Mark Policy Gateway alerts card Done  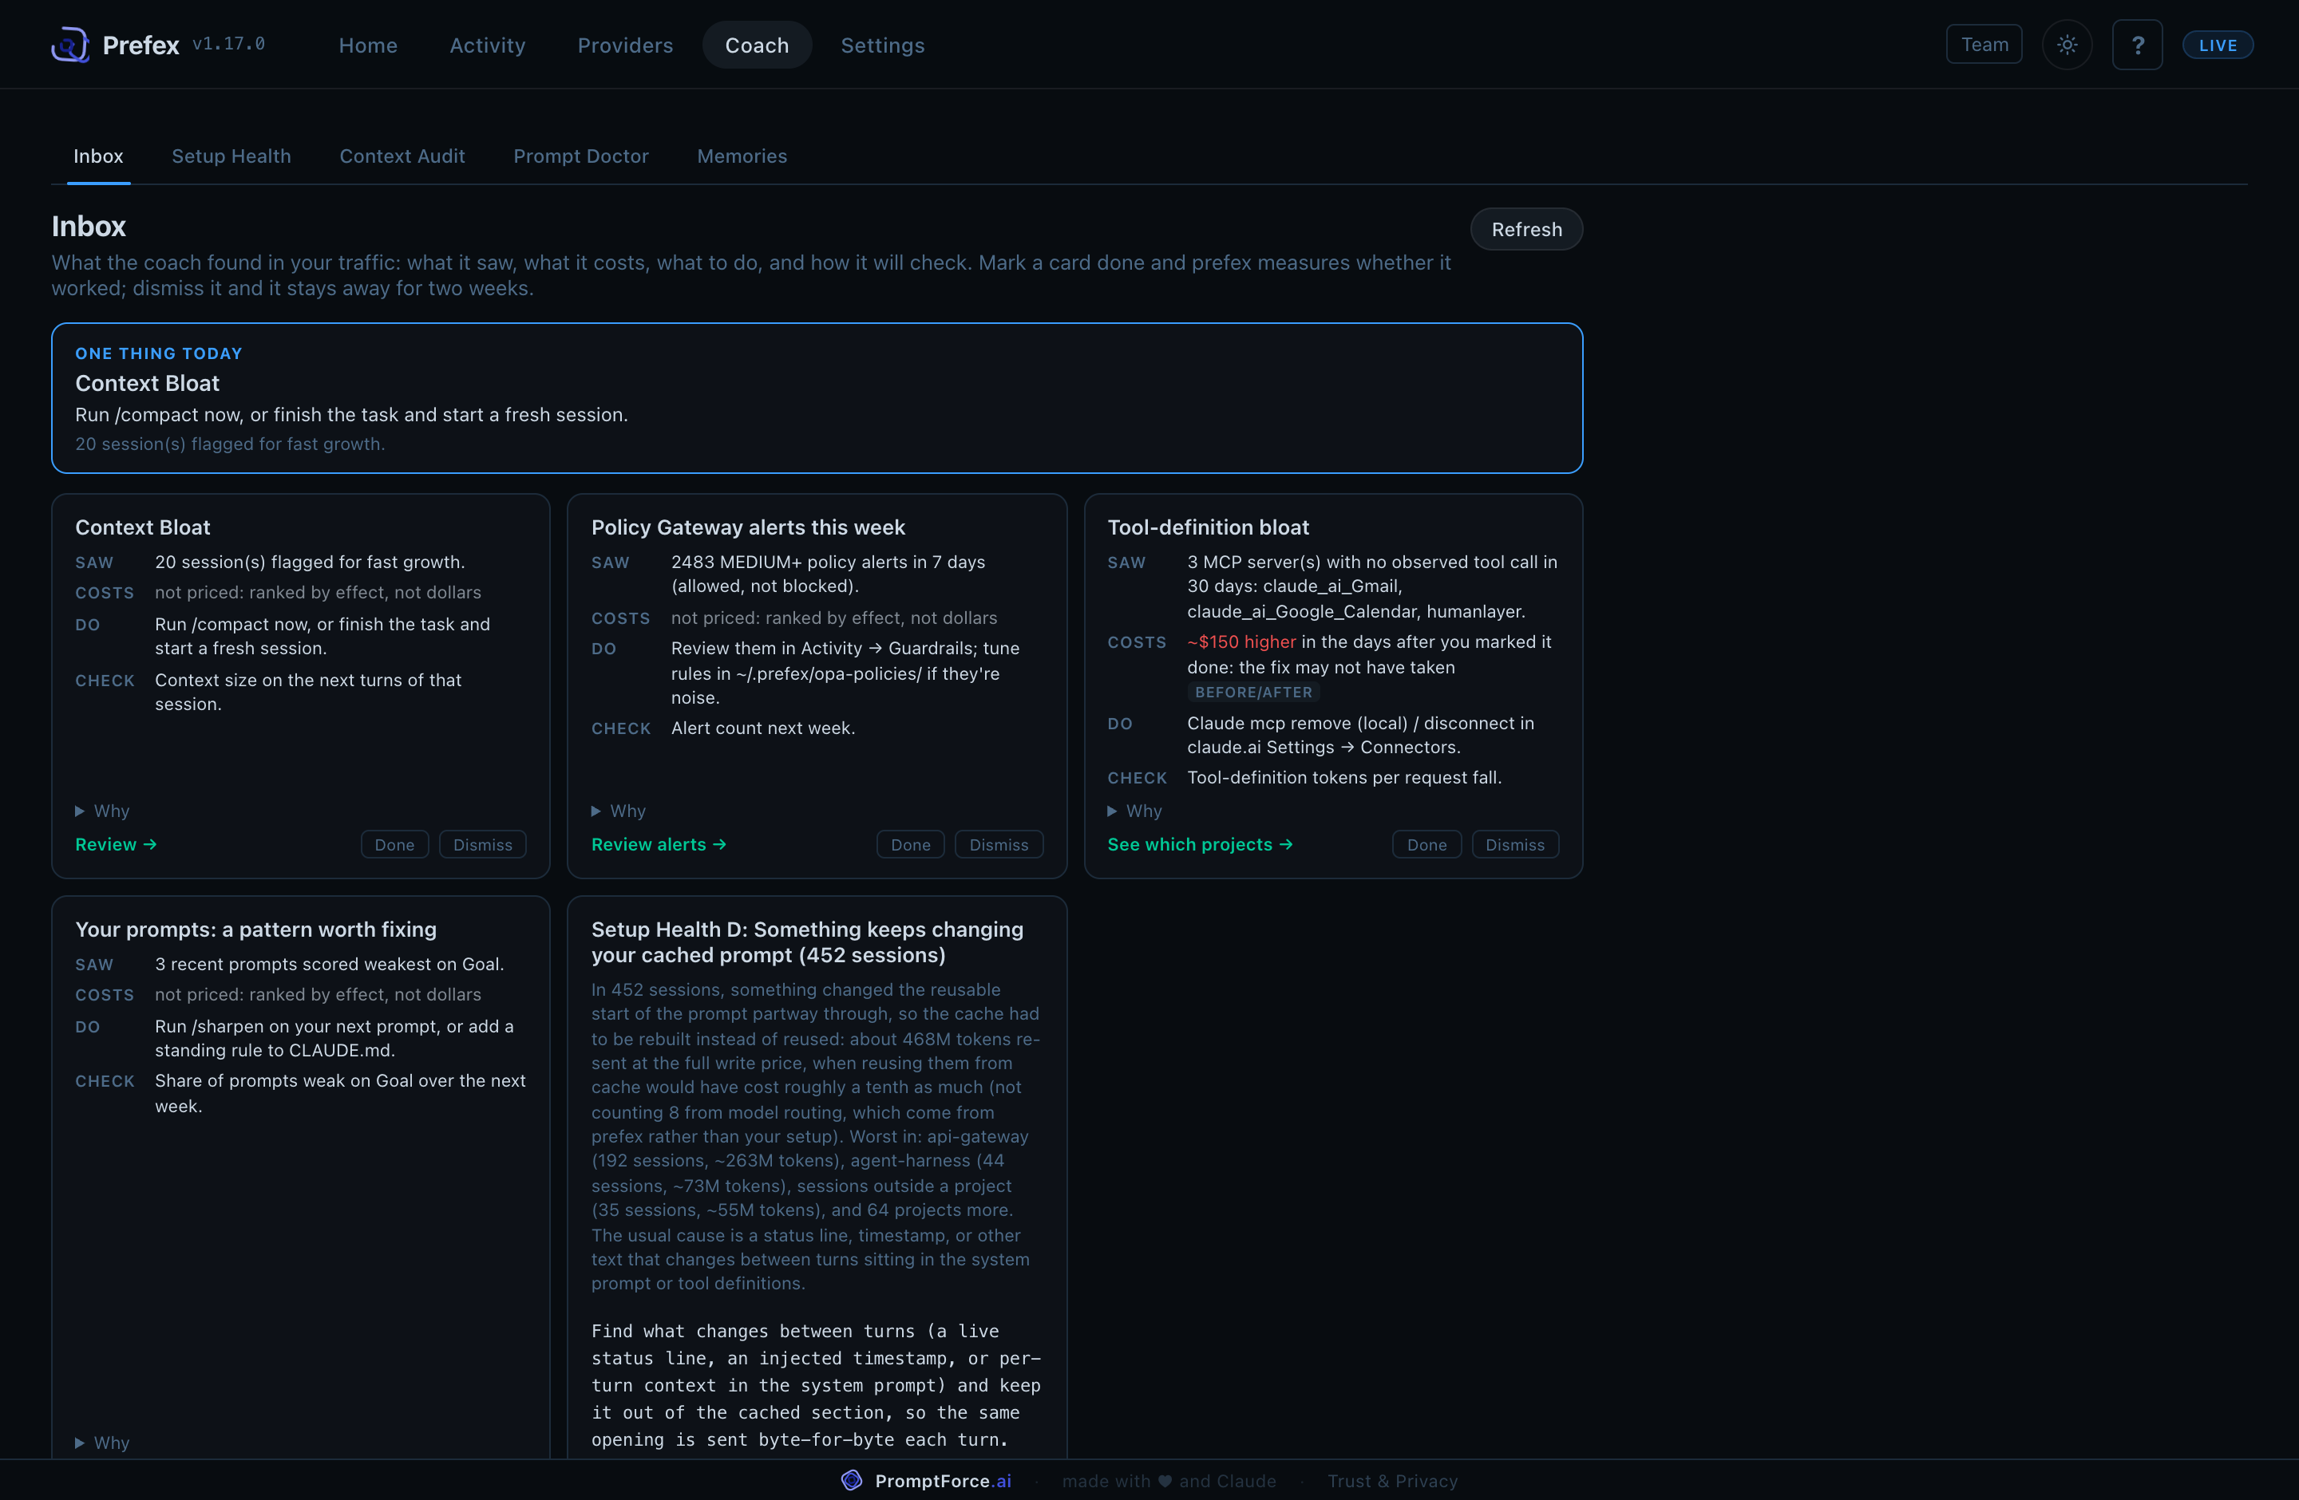tap(910, 843)
